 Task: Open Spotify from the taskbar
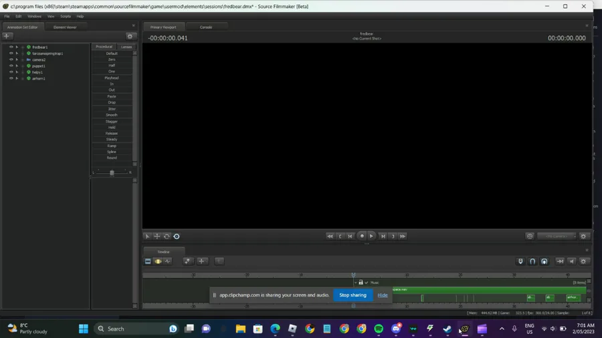point(379,329)
